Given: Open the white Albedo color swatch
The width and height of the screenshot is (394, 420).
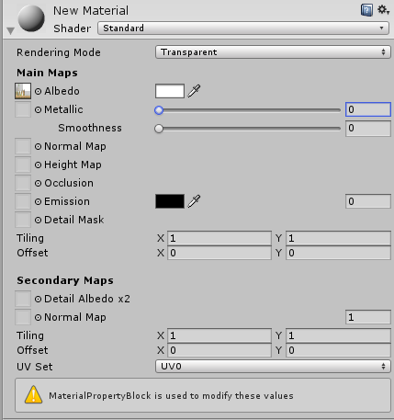Looking at the screenshot, I should pos(170,91).
